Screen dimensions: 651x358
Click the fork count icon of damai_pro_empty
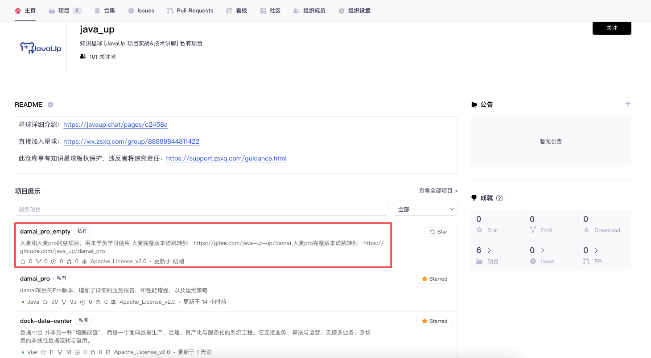(39, 261)
